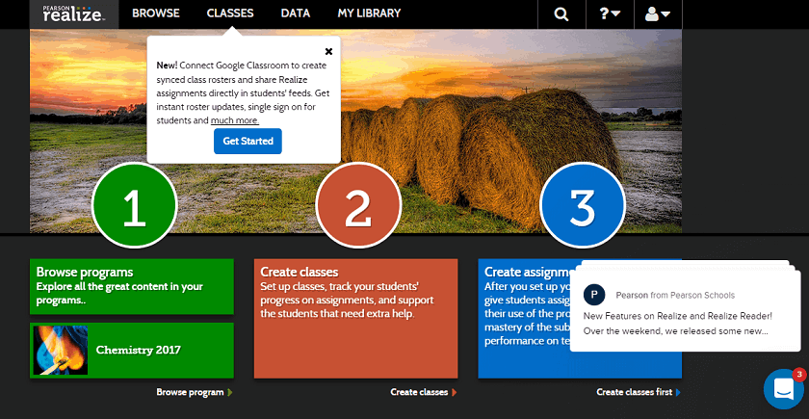Click the red number 2 circle

[358, 205]
